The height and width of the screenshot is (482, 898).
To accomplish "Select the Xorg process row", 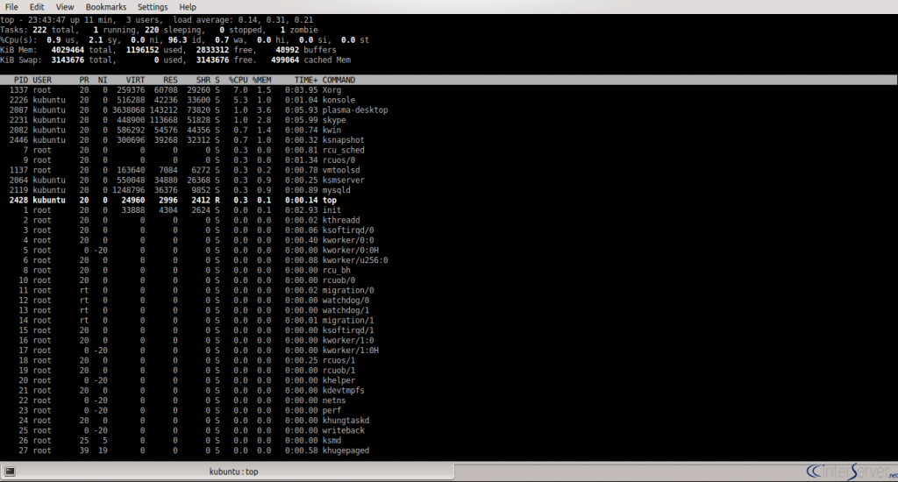I will [449, 90].
